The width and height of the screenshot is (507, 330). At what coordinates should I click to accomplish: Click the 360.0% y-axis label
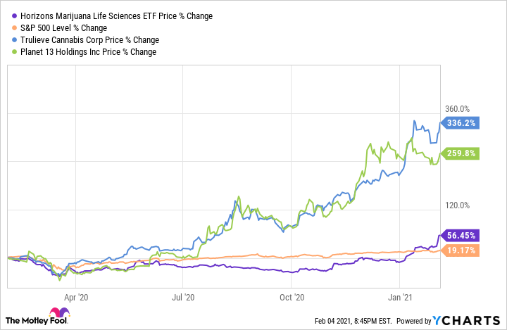click(x=458, y=109)
